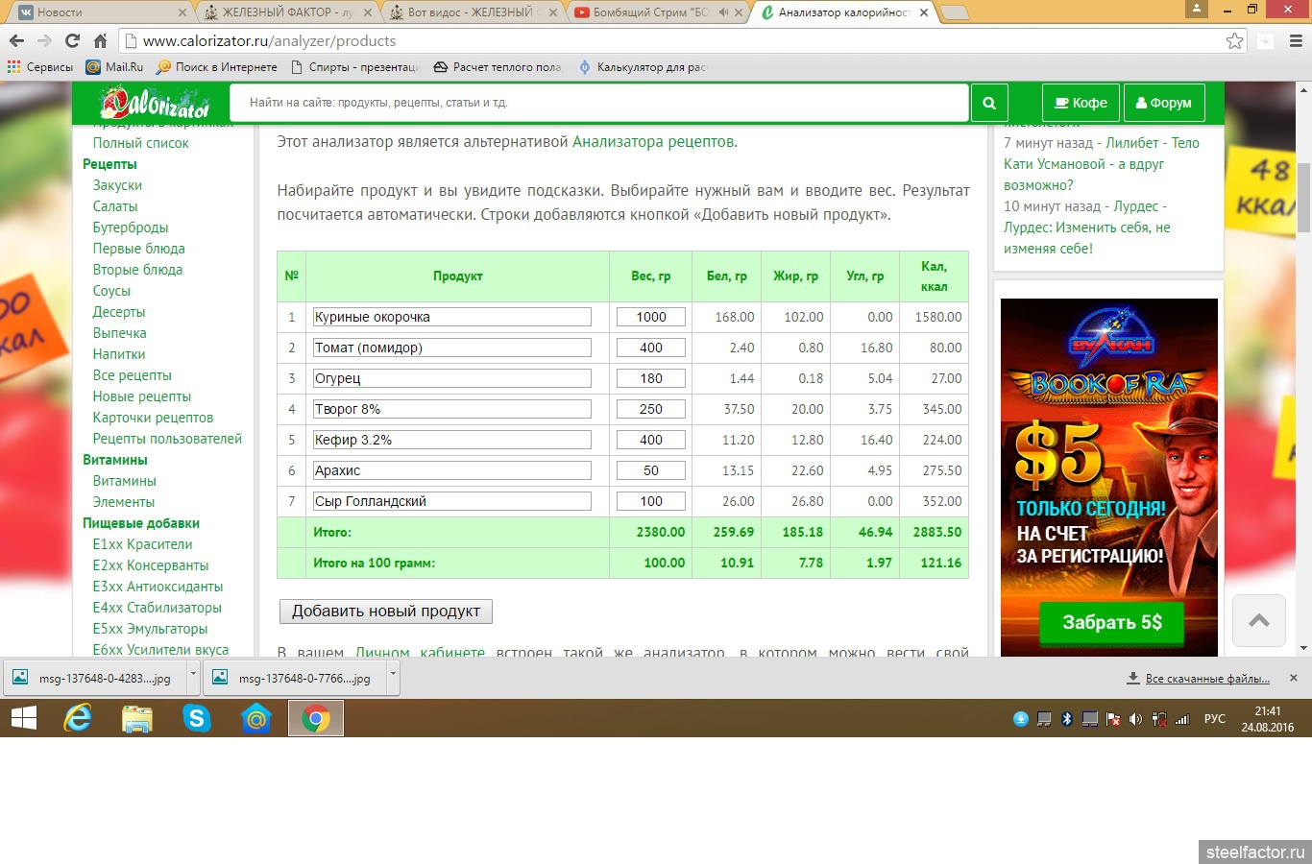This screenshot has height=864, width=1312.
Task: Go to browser home page icon
Action: (x=100, y=41)
